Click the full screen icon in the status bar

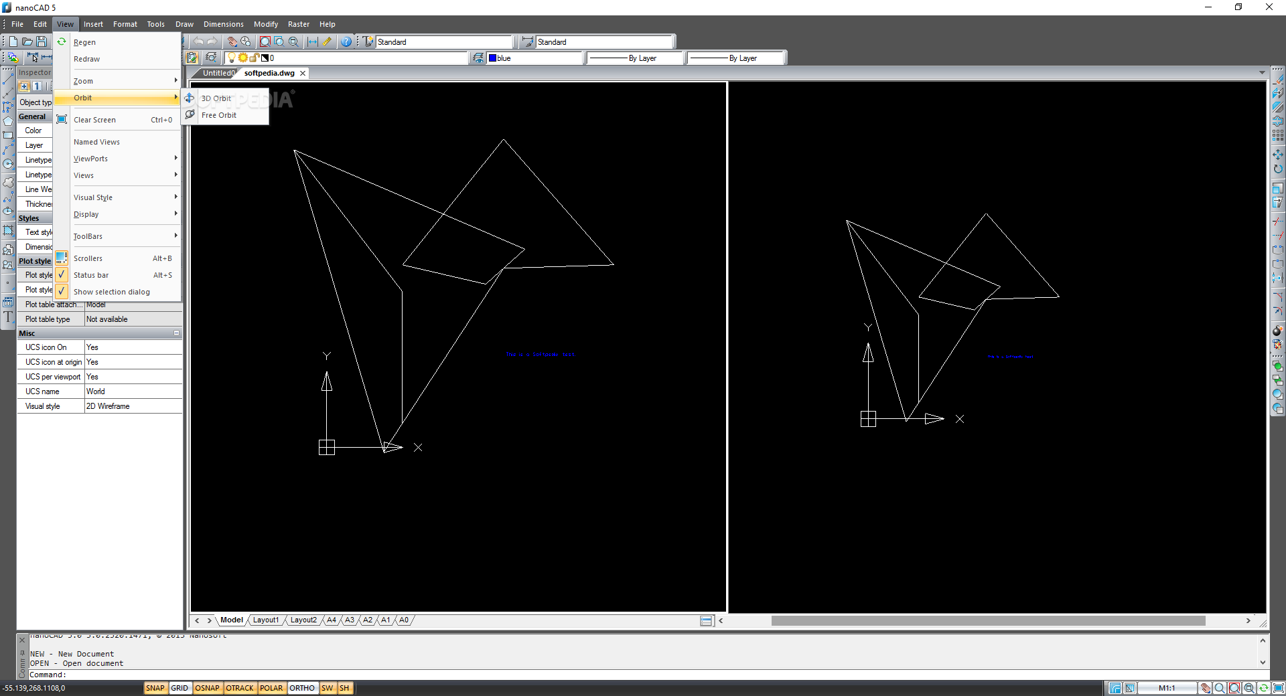click(x=1278, y=688)
